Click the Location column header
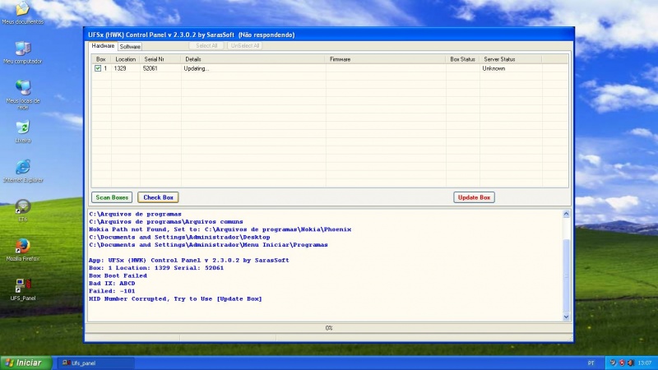 click(x=126, y=59)
